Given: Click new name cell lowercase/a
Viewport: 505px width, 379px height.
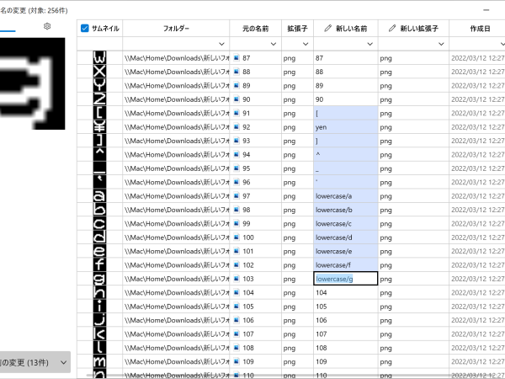Looking at the screenshot, I should click(x=346, y=195).
